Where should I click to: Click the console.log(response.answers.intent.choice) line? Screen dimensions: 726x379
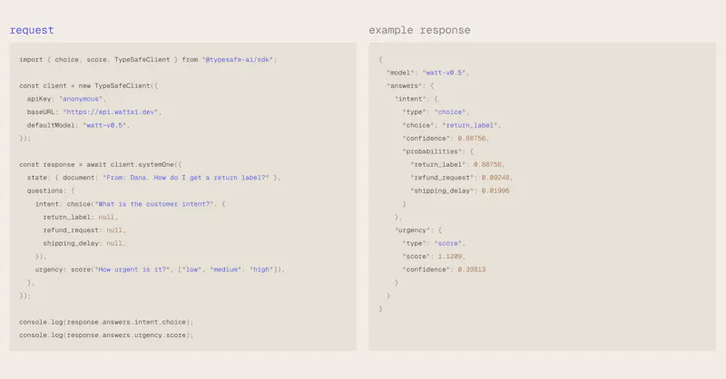pyautogui.click(x=106, y=322)
